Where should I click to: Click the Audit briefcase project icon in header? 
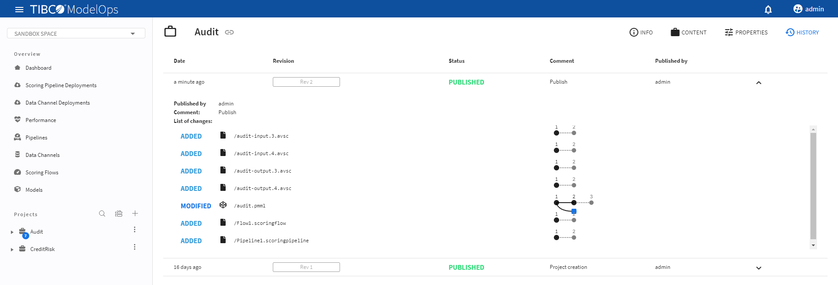(x=170, y=31)
